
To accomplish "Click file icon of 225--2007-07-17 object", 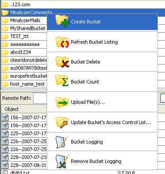I will pos(5,133).
